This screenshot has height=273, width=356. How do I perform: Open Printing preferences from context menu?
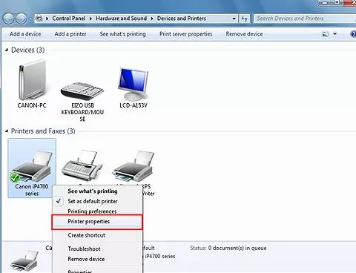[92, 211]
